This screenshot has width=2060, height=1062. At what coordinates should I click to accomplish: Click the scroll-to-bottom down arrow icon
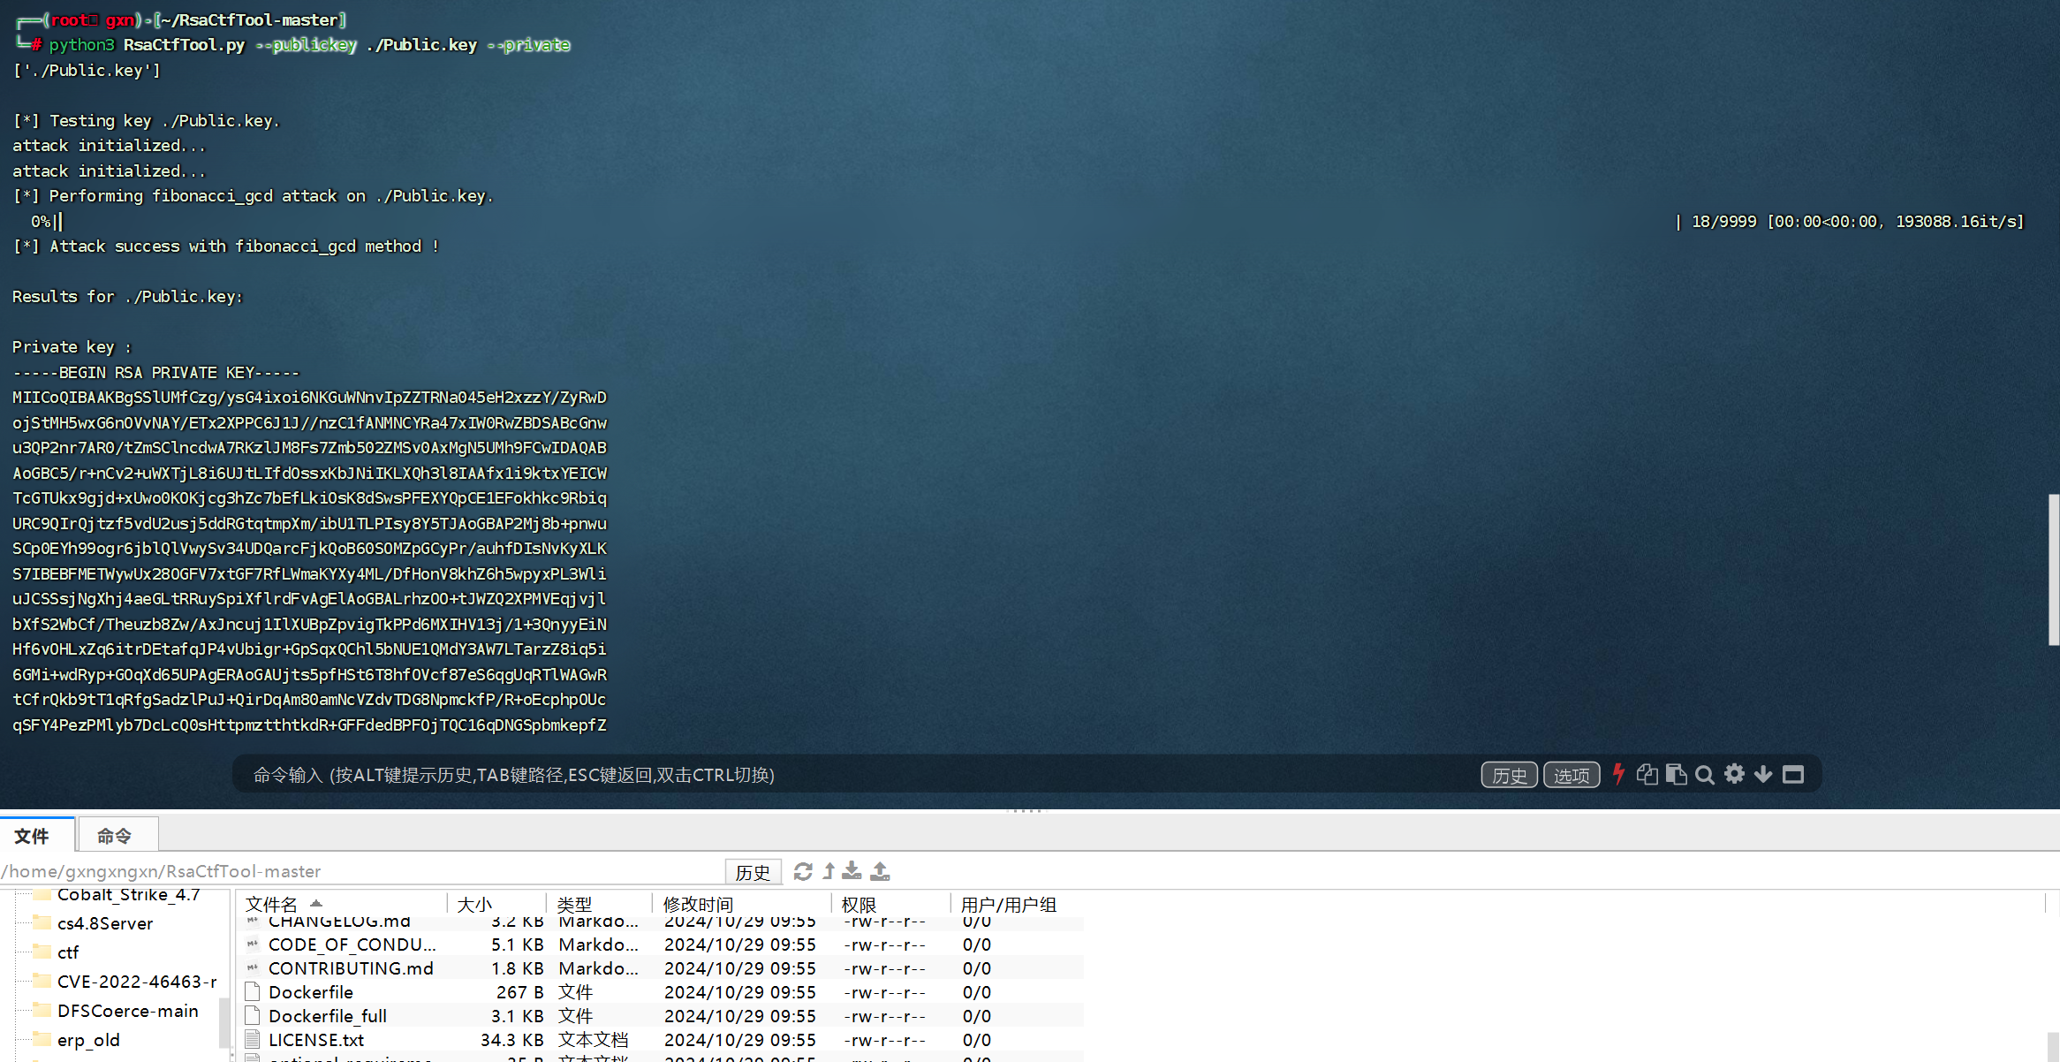coord(1763,775)
